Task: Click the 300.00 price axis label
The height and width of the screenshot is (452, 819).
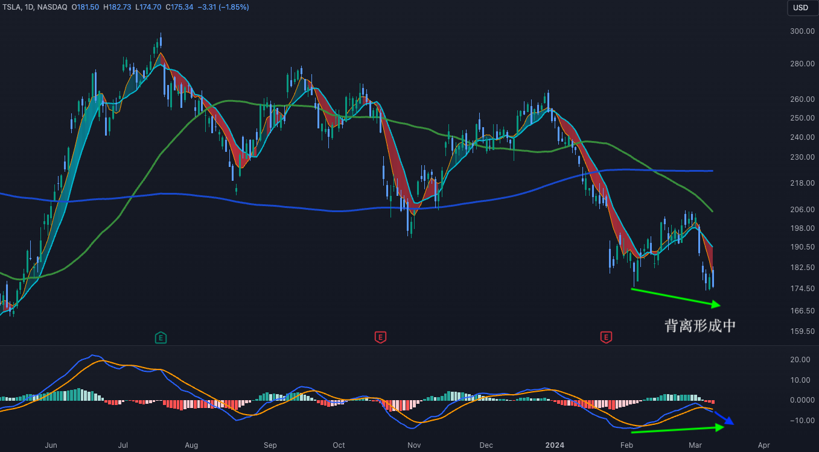Action: click(803, 31)
